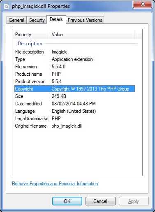Screen dimensions: 155x212
Task: Click the Description group heading
Action: [30, 44]
